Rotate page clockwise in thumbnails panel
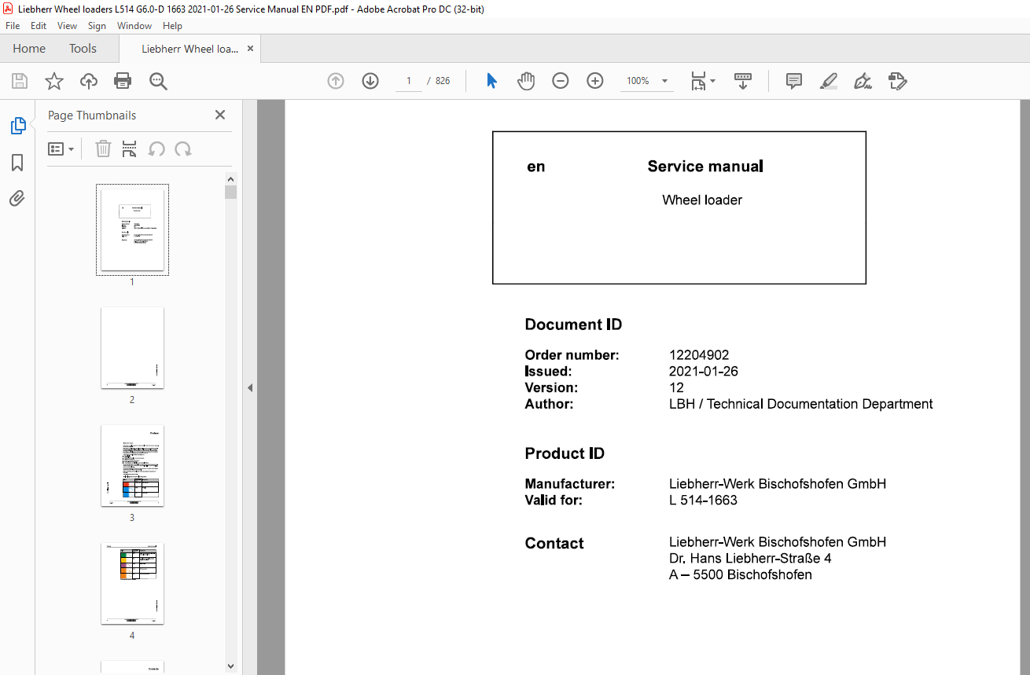This screenshot has height=675, width=1030. (183, 149)
